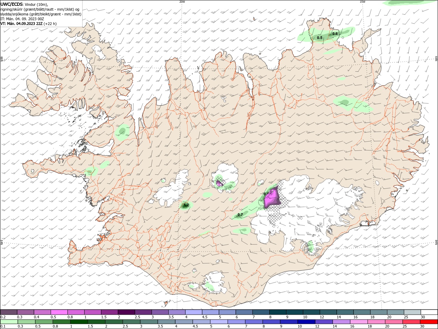
Task: Pick upper legend swatch between 18 and 20
Action: [x=378, y=312]
